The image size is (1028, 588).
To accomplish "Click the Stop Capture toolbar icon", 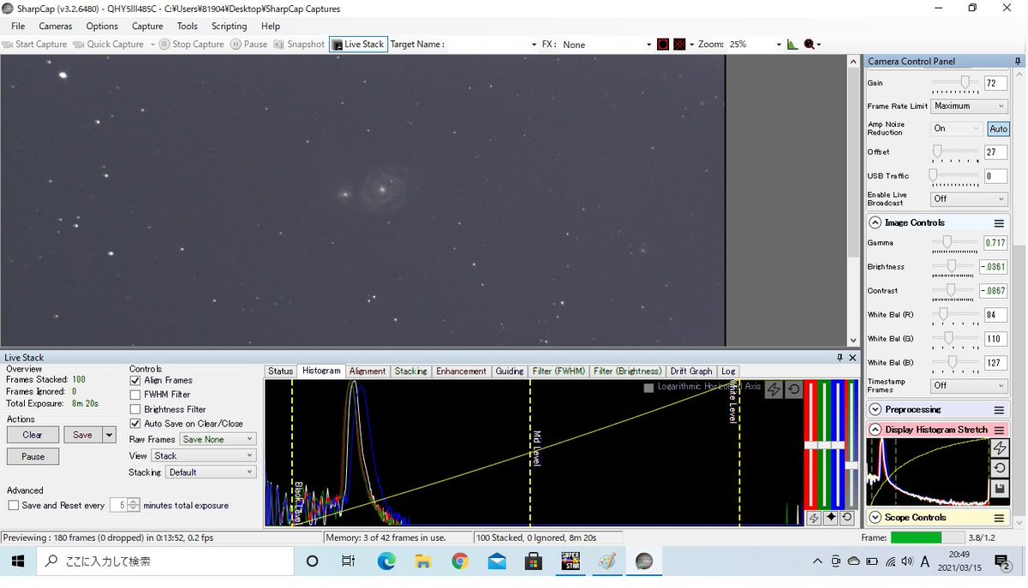I will (164, 45).
